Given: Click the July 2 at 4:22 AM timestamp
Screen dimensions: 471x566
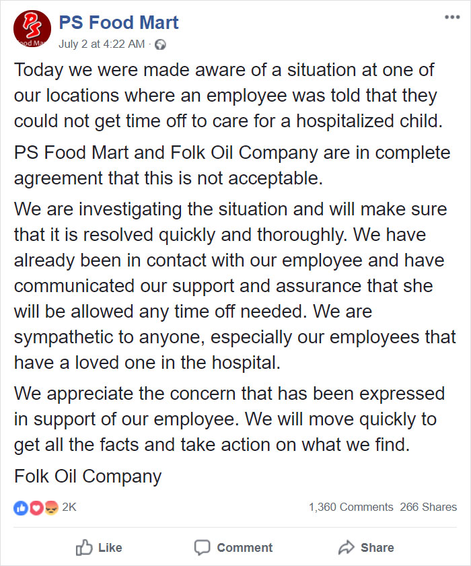Looking at the screenshot, I should pyautogui.click(x=102, y=44).
